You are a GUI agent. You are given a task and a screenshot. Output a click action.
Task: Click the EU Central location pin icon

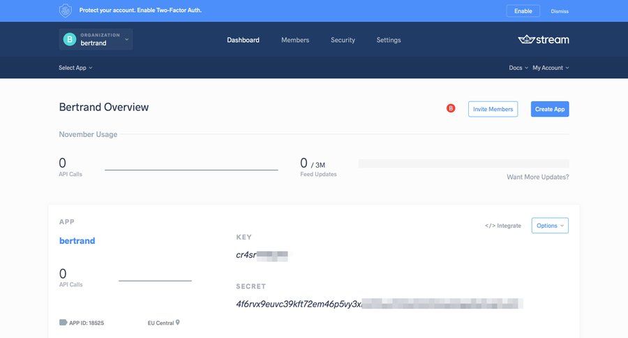tap(178, 323)
